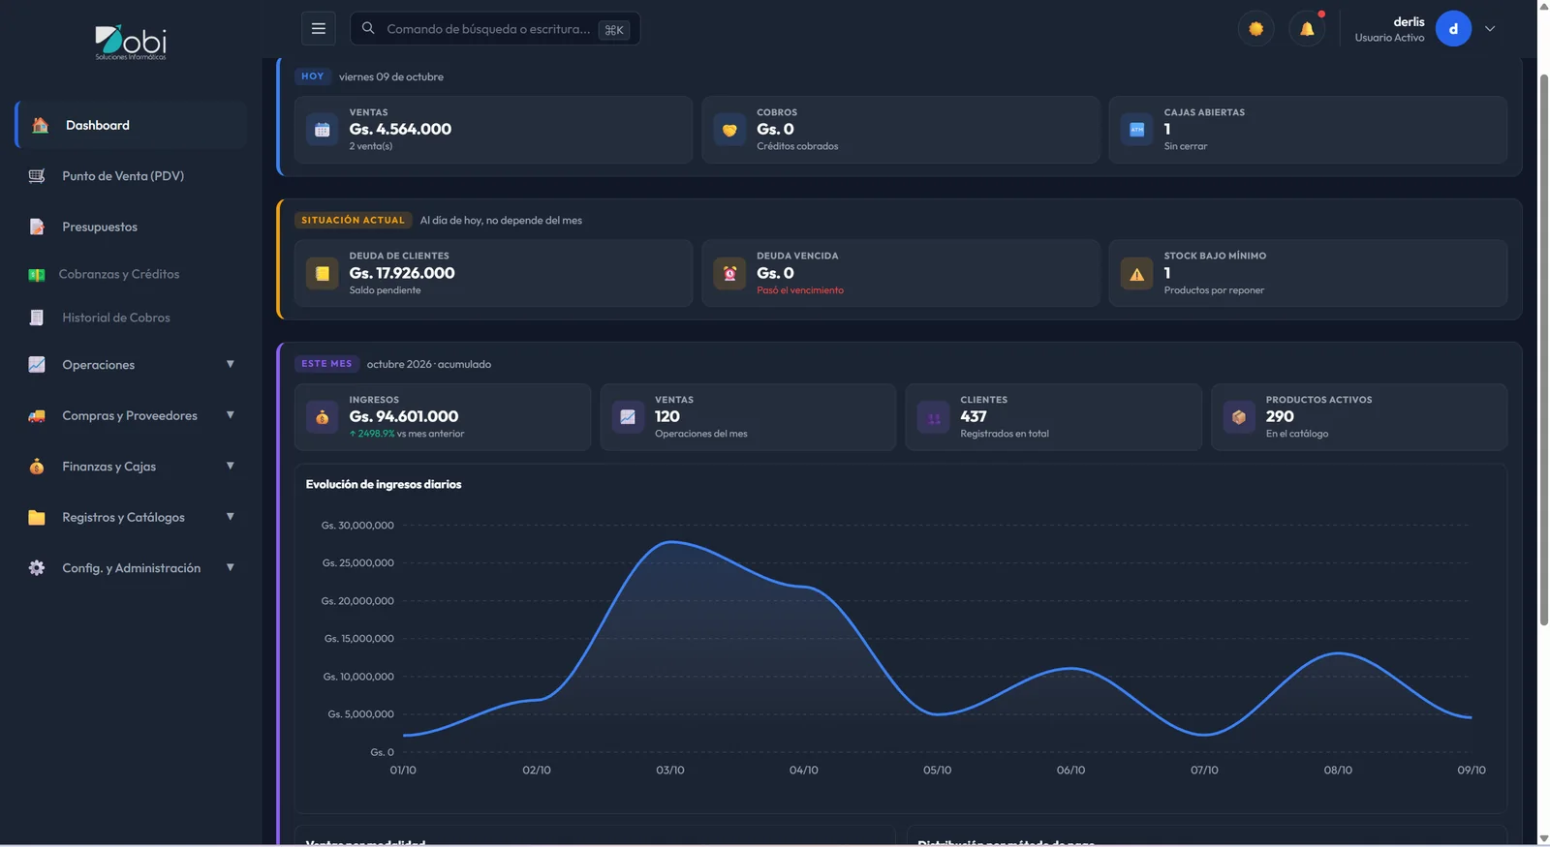Click the page vertical scrollbar
1550x847 pixels.
pos(1544,348)
